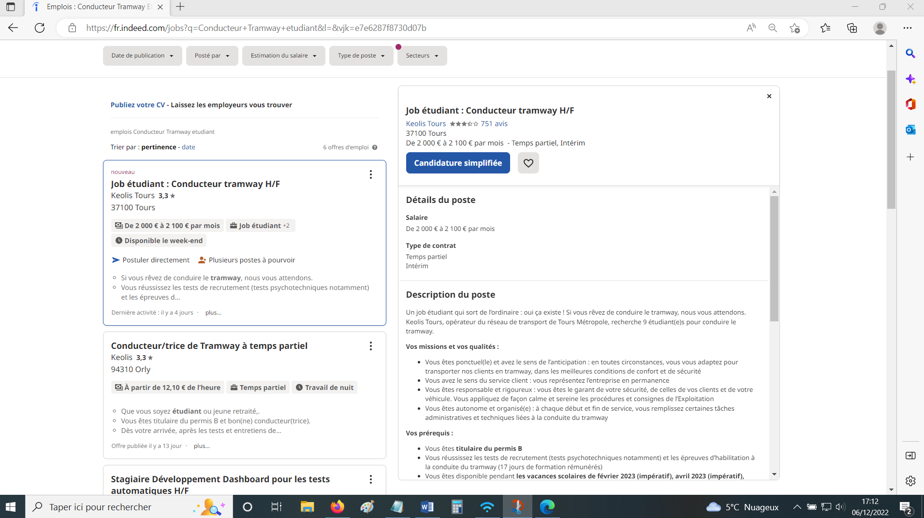Open Outlook in Edge sidebar
Image resolution: width=924 pixels, height=518 pixels.
pyautogui.click(x=910, y=129)
